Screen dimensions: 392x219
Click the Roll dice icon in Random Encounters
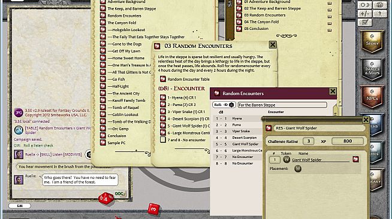click(231, 105)
